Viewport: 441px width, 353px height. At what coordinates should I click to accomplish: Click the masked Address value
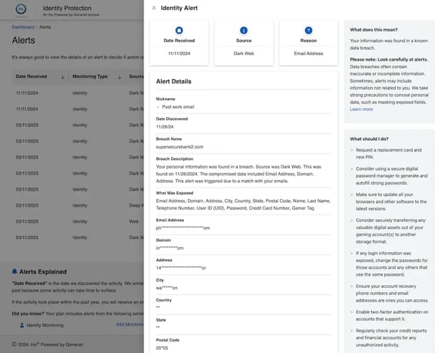click(181, 268)
